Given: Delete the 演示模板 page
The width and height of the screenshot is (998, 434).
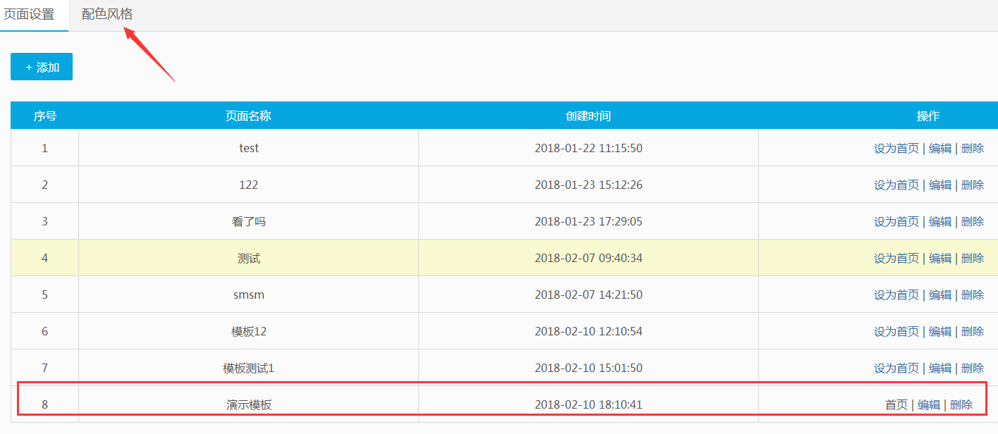Looking at the screenshot, I should pos(961,404).
